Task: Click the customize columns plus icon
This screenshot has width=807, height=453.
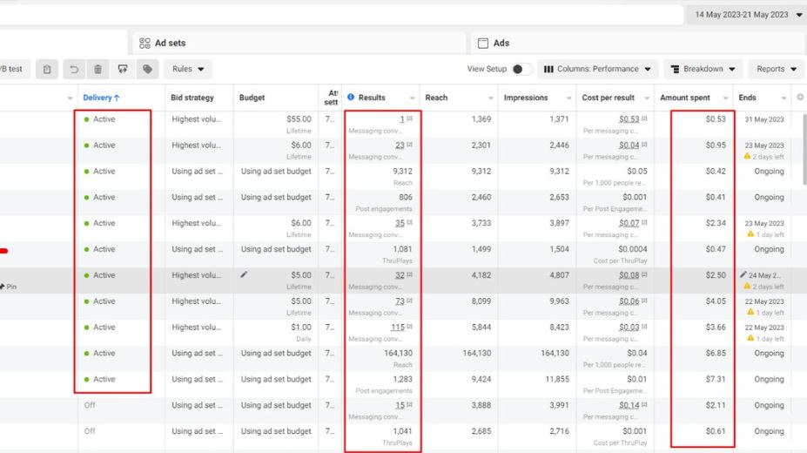Action: [800, 98]
